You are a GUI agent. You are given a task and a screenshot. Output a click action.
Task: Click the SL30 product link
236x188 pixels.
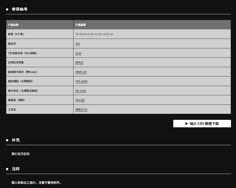coord(78,53)
